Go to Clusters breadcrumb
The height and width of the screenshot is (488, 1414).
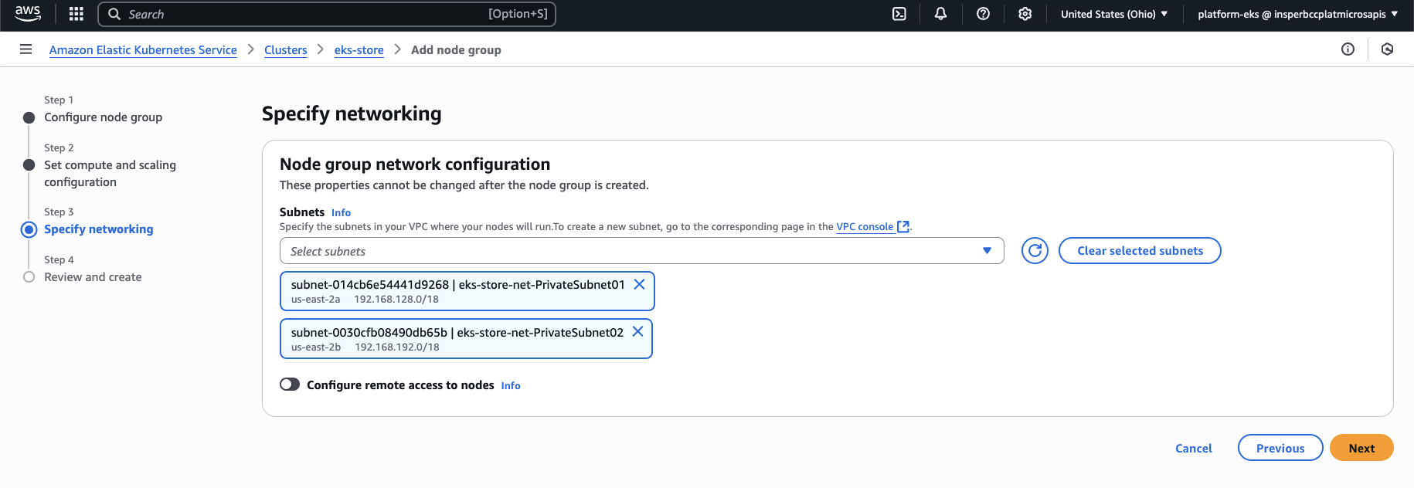[x=285, y=50]
